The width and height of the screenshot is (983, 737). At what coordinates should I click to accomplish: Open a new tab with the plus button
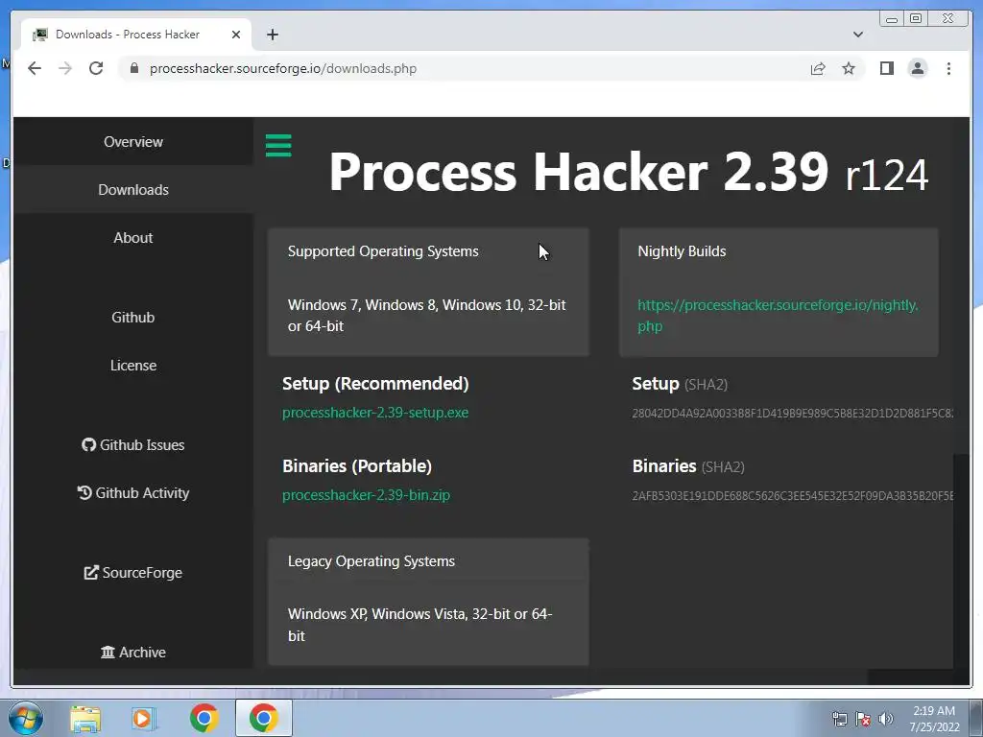pos(272,35)
